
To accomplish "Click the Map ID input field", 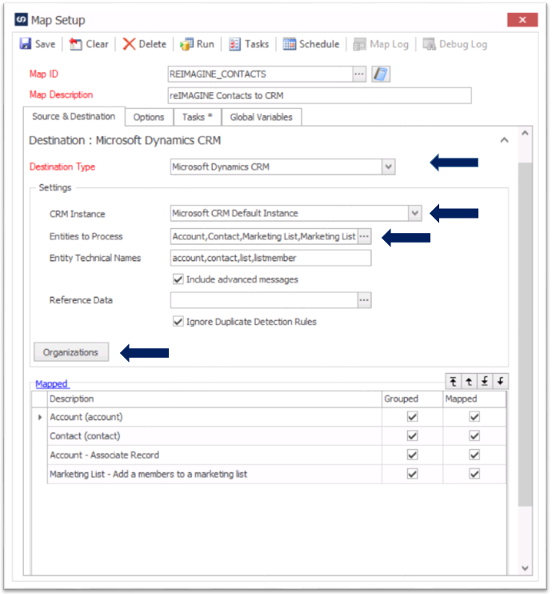I will coord(261,74).
